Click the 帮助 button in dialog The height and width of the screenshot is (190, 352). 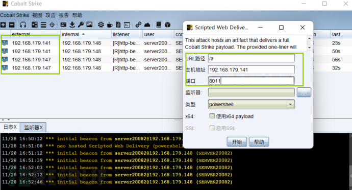pyautogui.click(x=259, y=142)
